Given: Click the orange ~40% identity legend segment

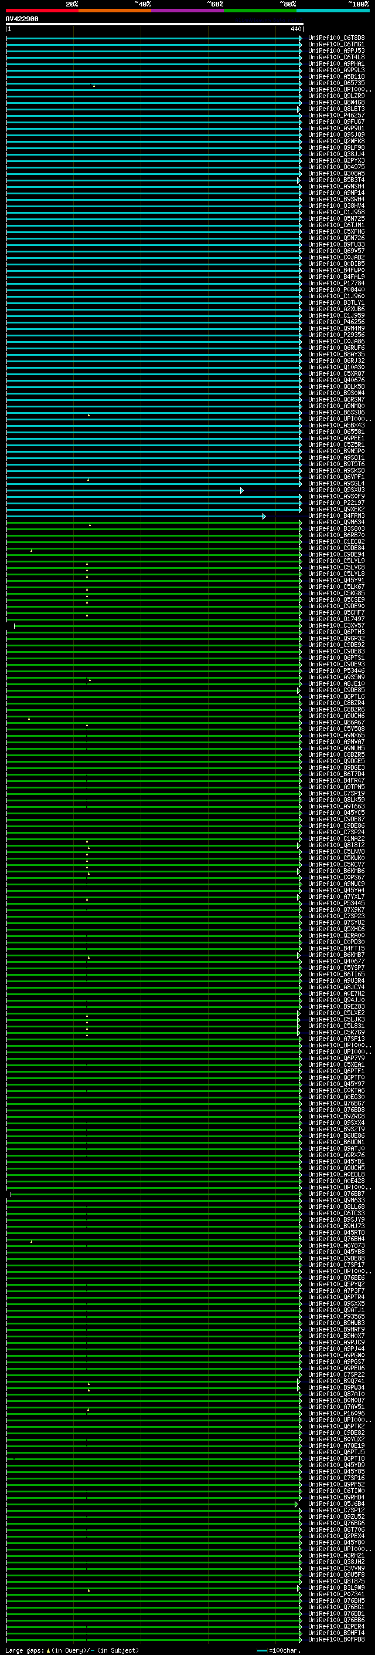Looking at the screenshot, I should point(115,11).
